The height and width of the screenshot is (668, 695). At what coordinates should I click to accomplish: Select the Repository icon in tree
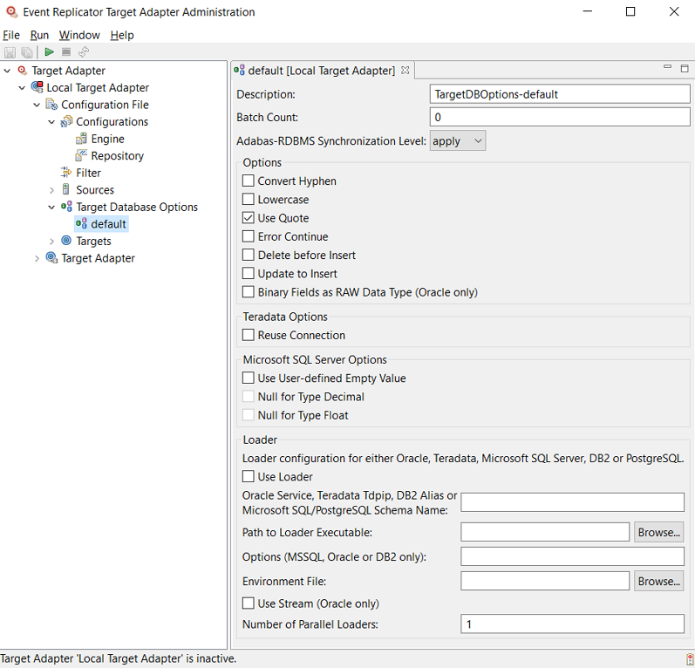point(81,156)
